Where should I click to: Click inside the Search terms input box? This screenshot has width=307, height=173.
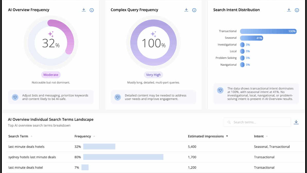point(257,122)
